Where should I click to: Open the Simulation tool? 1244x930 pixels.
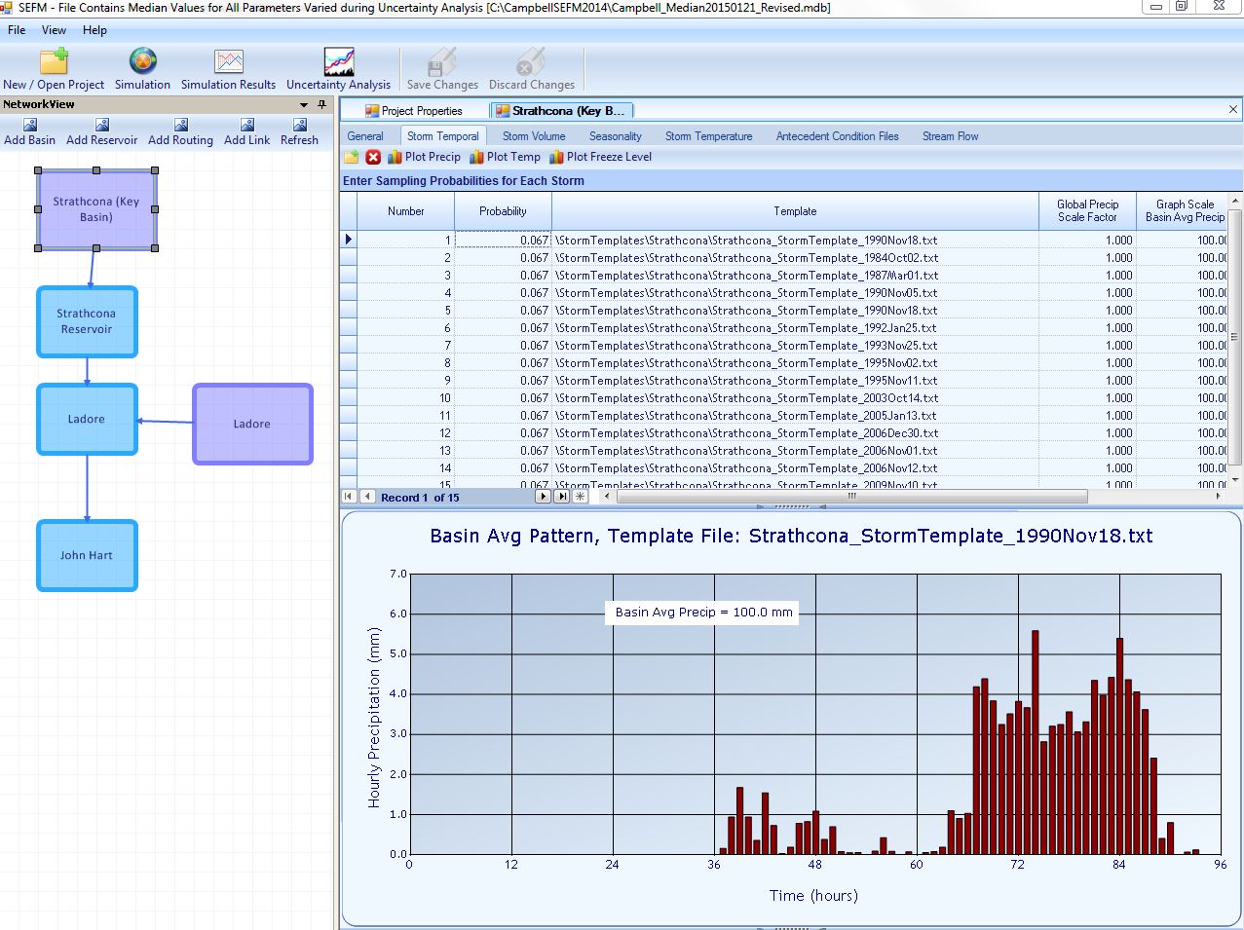point(142,63)
